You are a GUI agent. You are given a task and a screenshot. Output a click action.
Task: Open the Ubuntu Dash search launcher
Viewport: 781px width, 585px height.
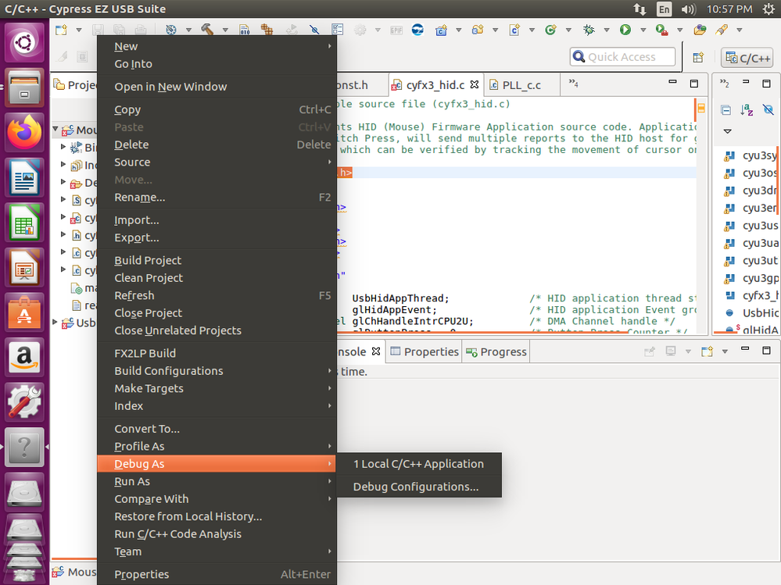point(24,42)
